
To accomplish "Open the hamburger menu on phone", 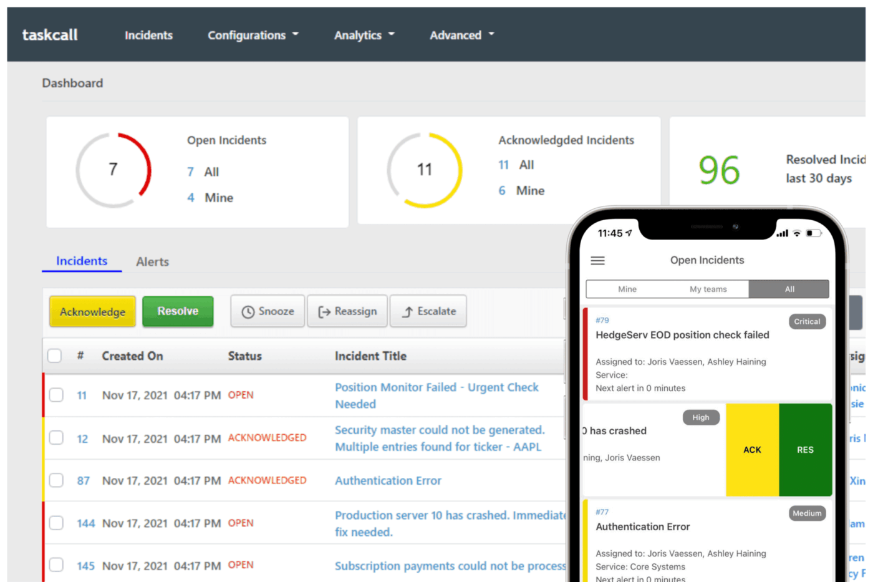I will point(597,261).
